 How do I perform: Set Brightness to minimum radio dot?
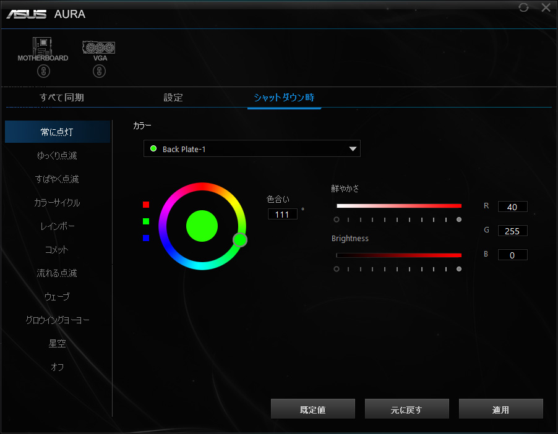tap(337, 269)
